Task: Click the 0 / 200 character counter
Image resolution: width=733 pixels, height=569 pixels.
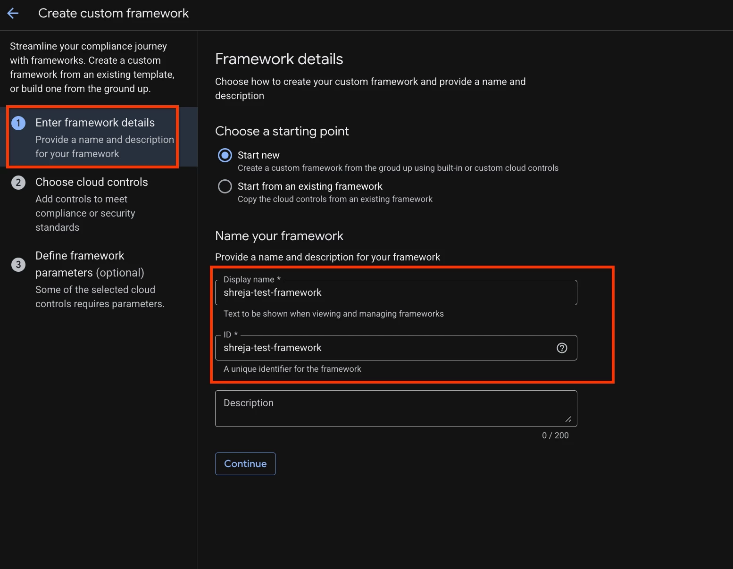Action: 555,435
